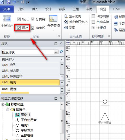Toggle the 参考线 guides checkbox

[32, 28]
